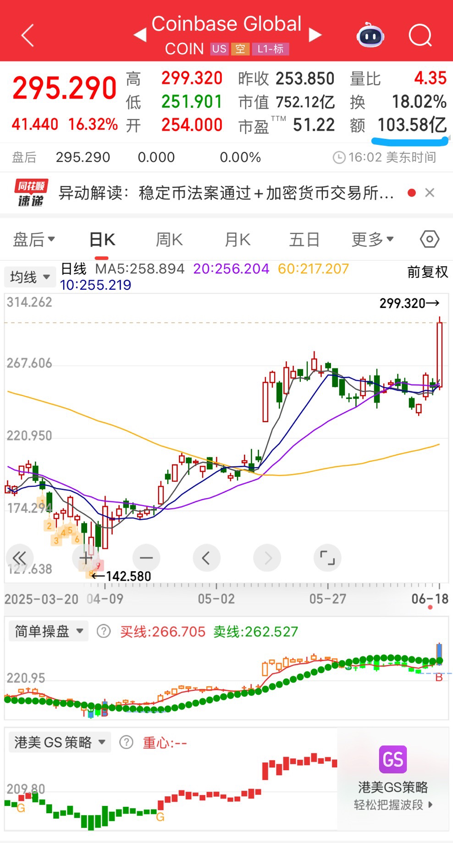Toggle 前复权 price adjustment setting

[427, 272]
